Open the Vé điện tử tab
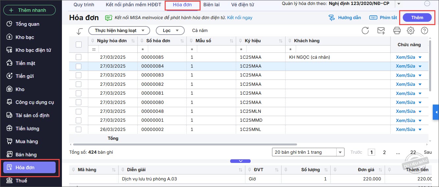This screenshot has width=439, height=187. 242,5
